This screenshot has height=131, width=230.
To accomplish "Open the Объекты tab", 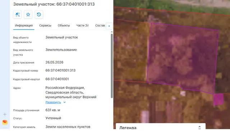I will 64,25.
